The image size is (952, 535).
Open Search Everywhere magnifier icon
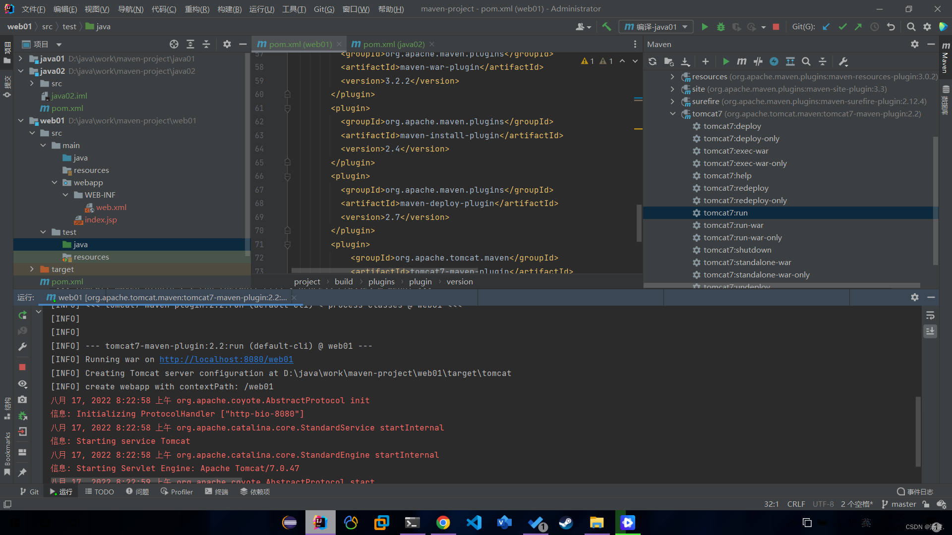coord(911,27)
